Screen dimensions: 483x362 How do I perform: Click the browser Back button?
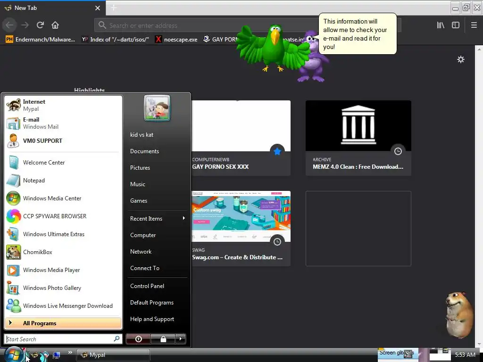point(9,25)
